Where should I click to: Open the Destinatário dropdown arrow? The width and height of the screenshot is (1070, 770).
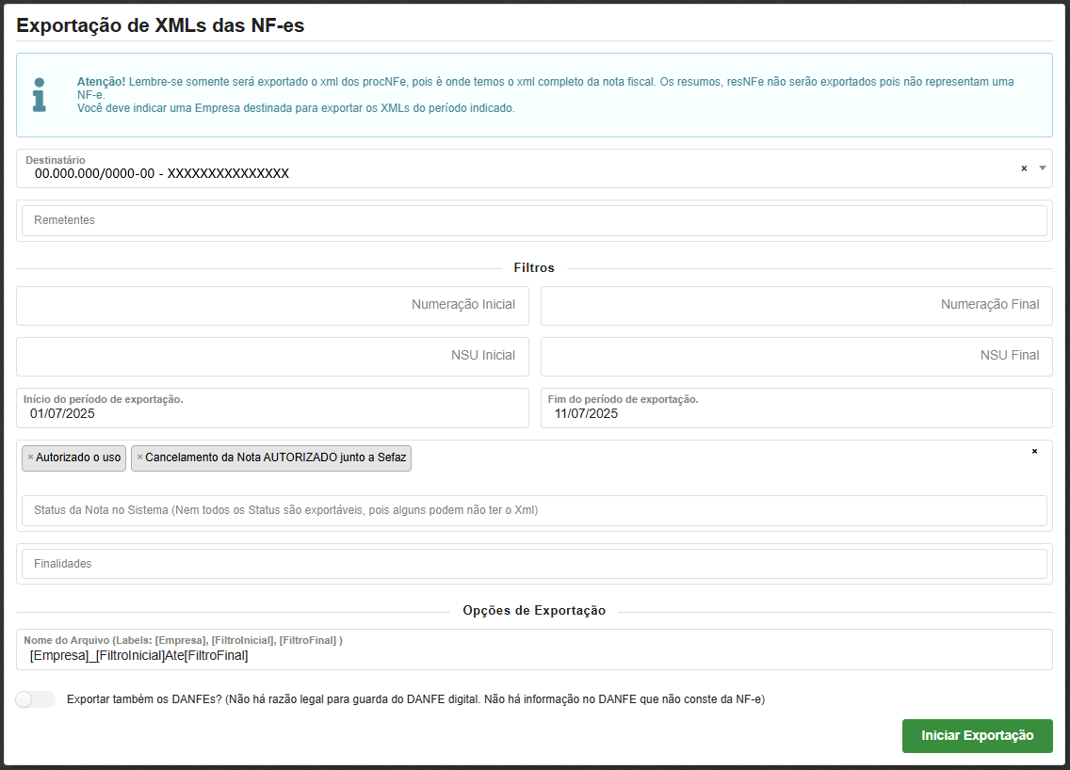(1042, 168)
